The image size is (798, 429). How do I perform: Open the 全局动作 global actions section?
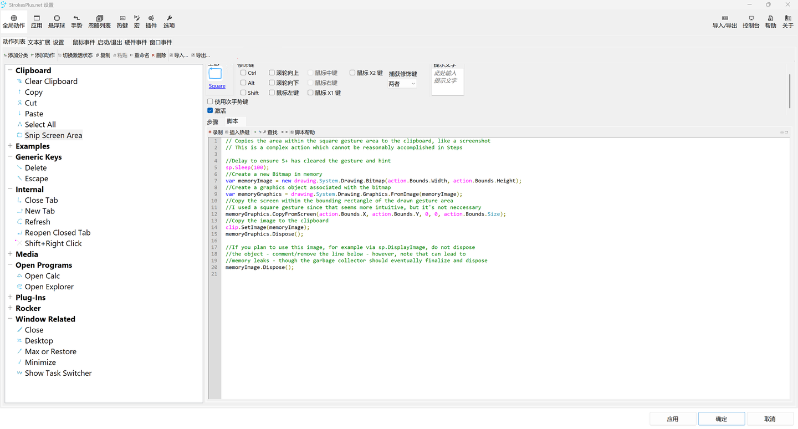click(14, 22)
